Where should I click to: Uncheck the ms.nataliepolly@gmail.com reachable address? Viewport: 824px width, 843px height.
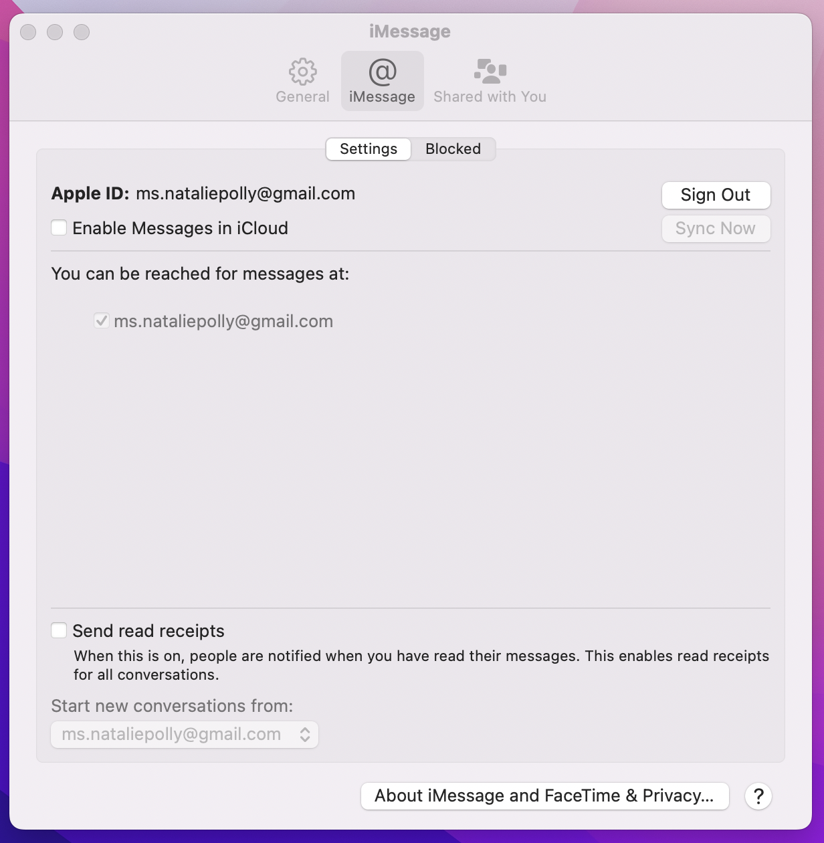coord(102,320)
